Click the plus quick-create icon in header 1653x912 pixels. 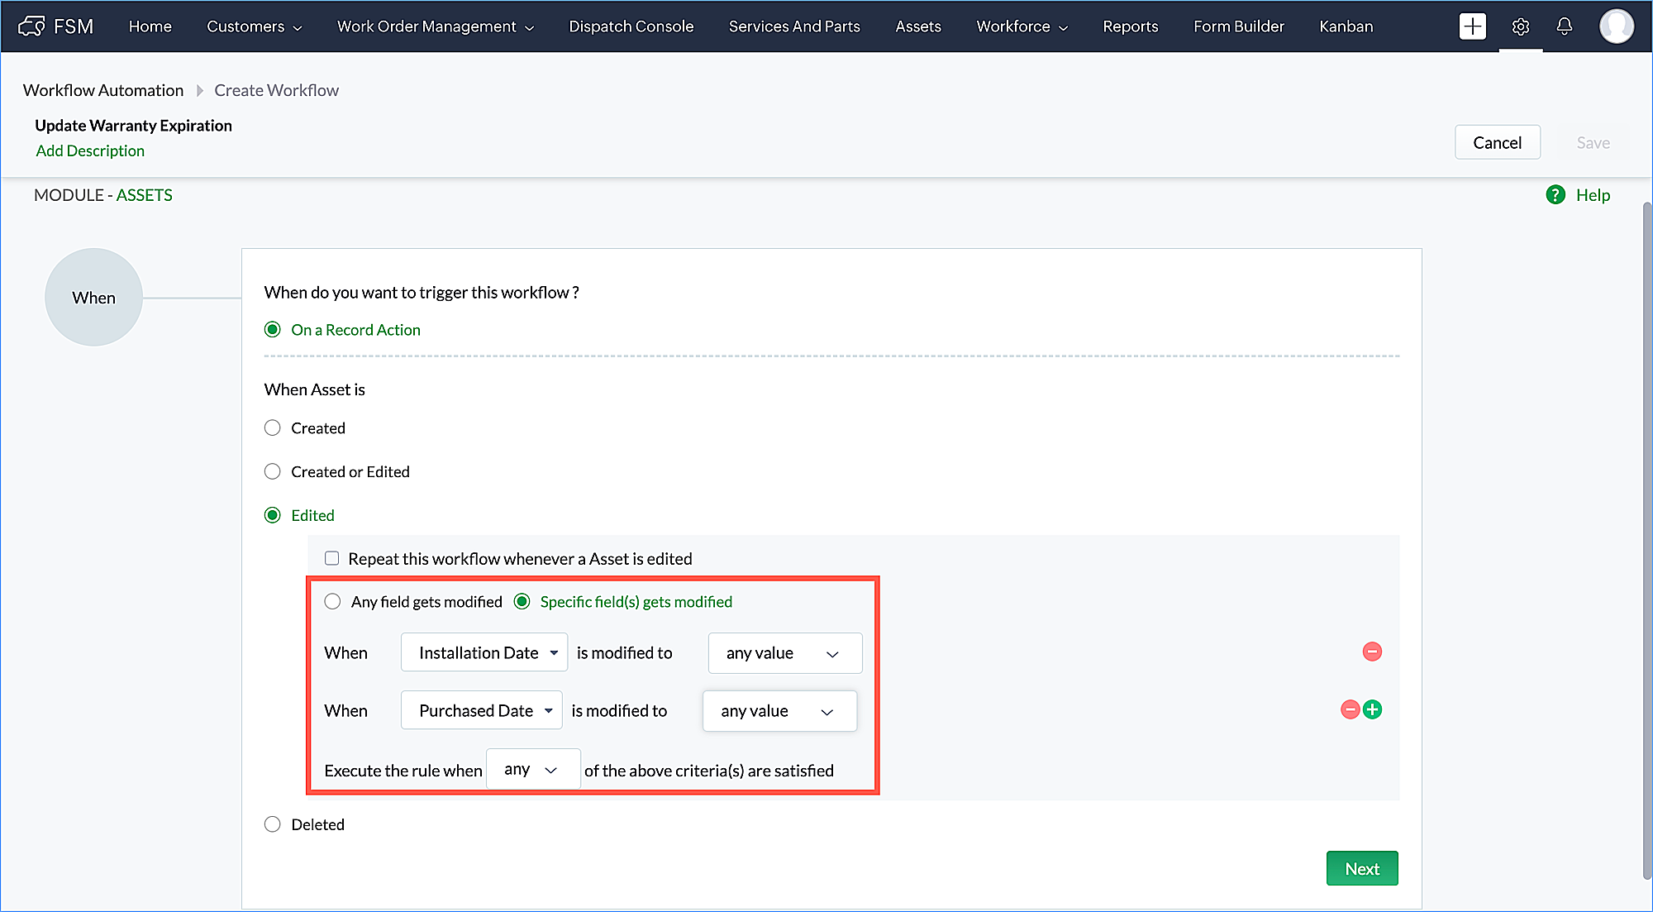[1472, 26]
